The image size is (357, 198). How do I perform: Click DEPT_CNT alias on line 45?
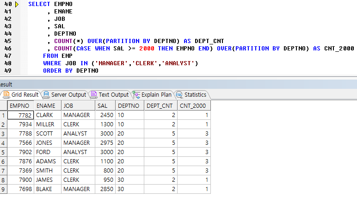[x=209, y=41]
